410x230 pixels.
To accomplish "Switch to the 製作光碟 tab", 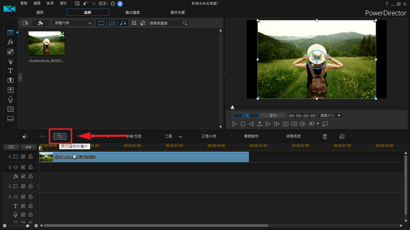I will (x=178, y=13).
